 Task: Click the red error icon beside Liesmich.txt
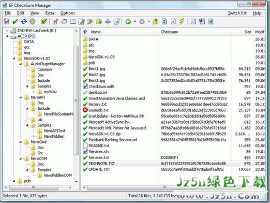click(x=85, y=110)
